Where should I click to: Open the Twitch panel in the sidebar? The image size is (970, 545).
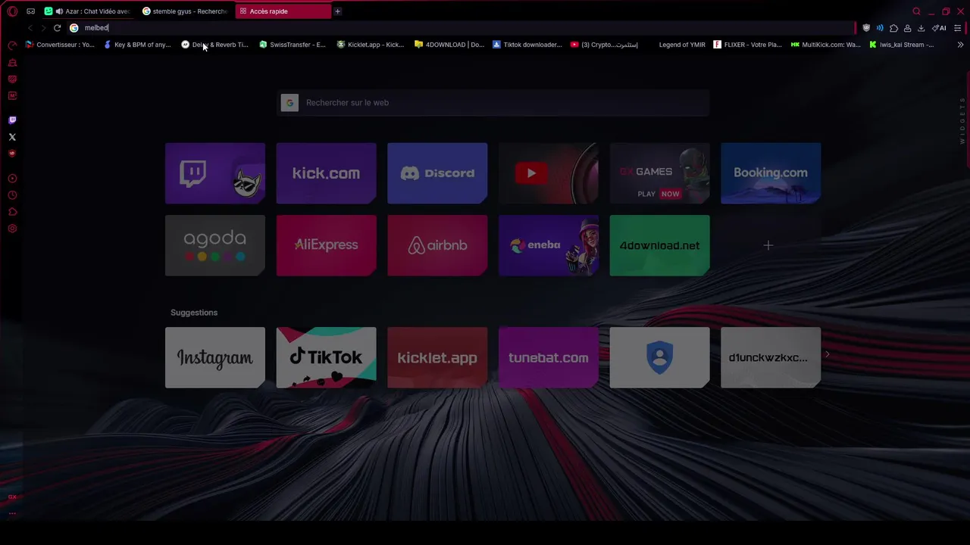pos(12,120)
